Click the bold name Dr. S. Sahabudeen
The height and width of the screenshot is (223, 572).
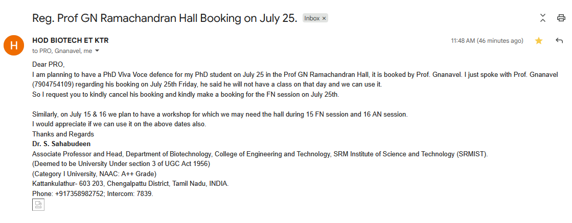pos(61,144)
